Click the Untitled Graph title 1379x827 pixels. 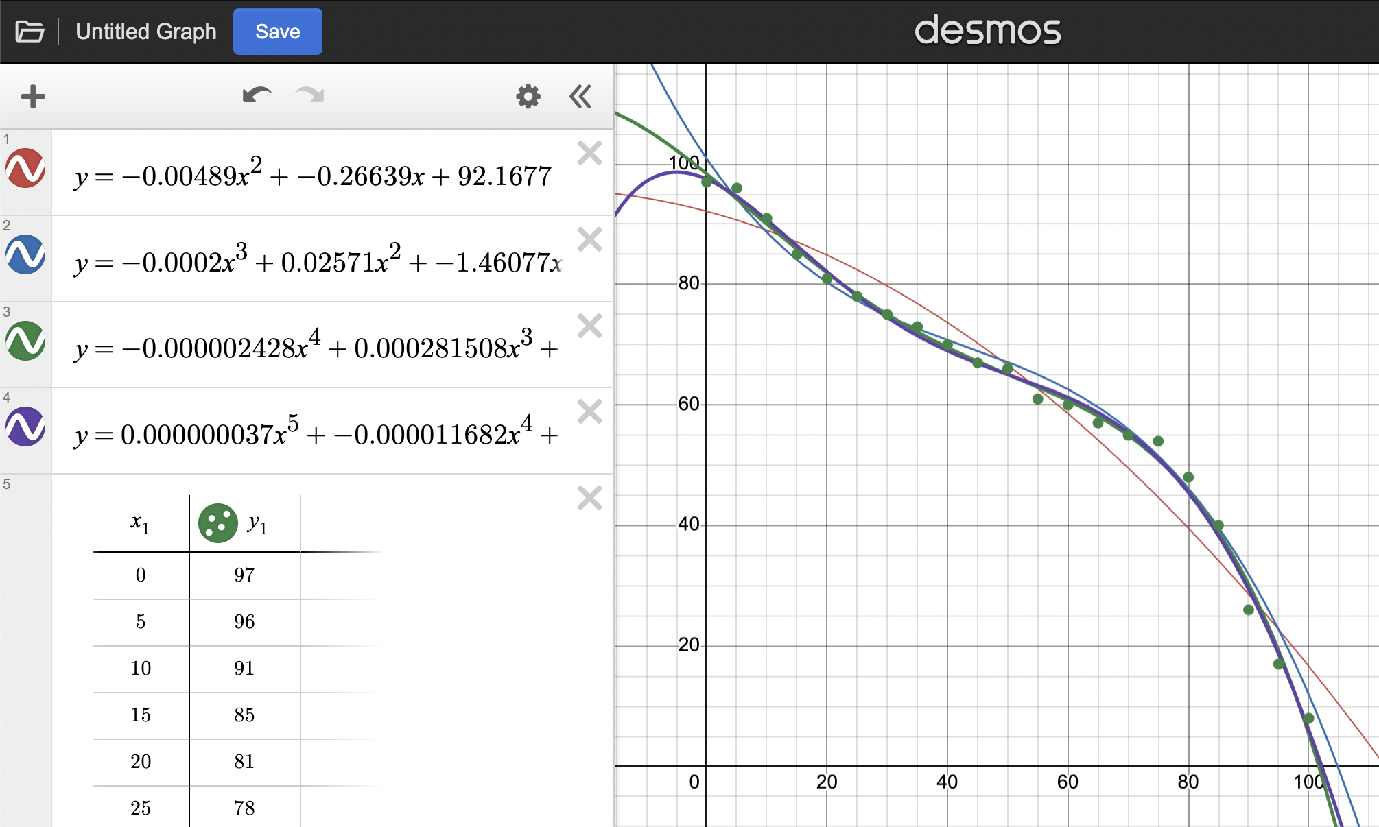tap(146, 32)
